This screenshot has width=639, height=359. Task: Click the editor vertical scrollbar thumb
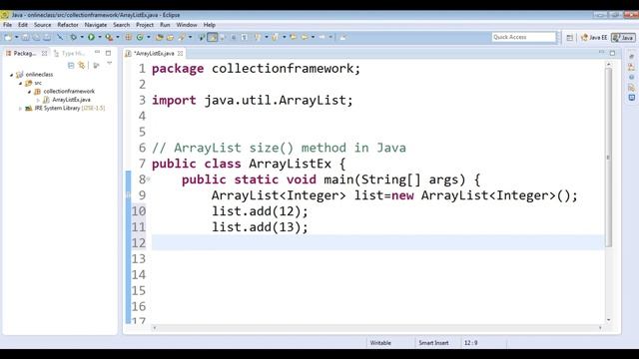tap(608, 157)
